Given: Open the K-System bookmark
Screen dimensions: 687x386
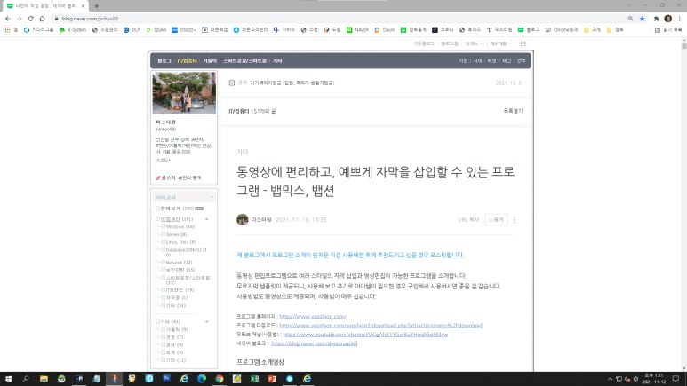Looking at the screenshot, I should pos(73,30).
